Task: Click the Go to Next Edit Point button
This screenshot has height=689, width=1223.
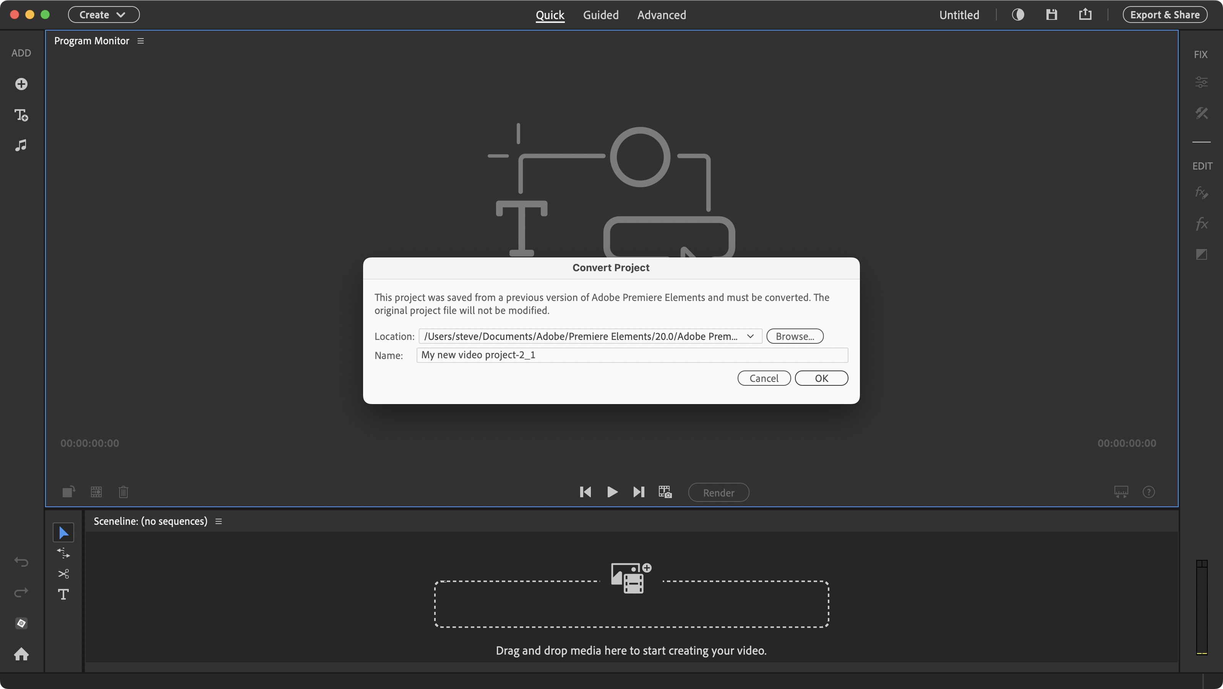Action: click(639, 492)
